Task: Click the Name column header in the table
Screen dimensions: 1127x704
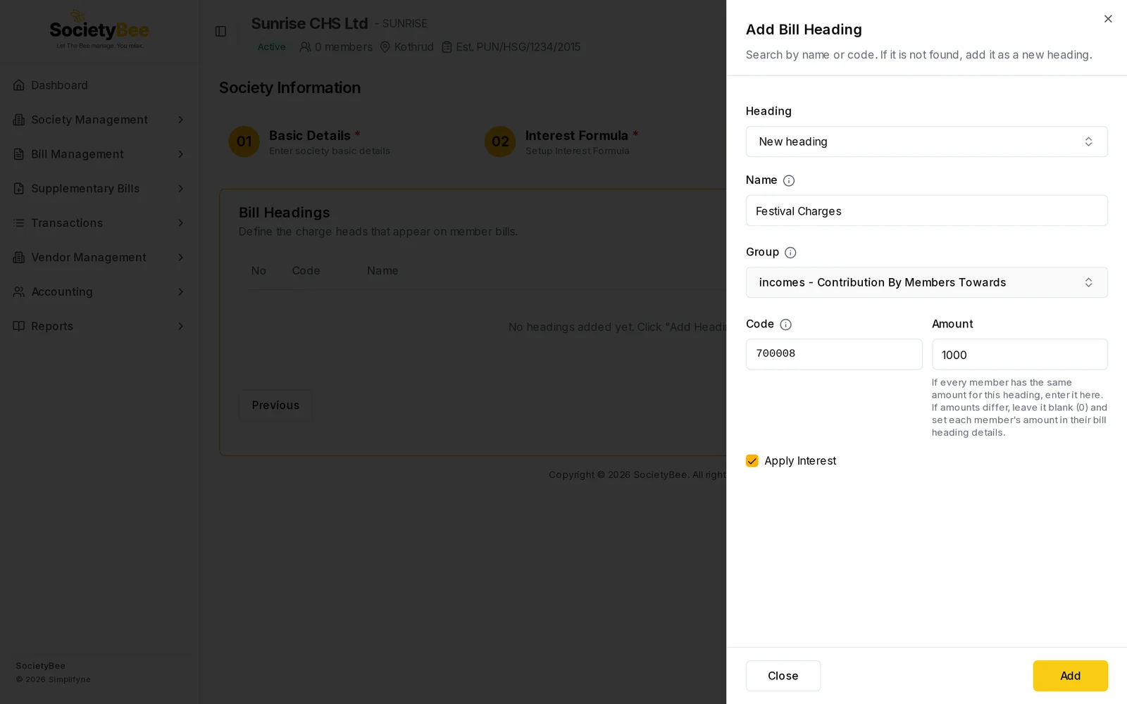Action: 382,271
